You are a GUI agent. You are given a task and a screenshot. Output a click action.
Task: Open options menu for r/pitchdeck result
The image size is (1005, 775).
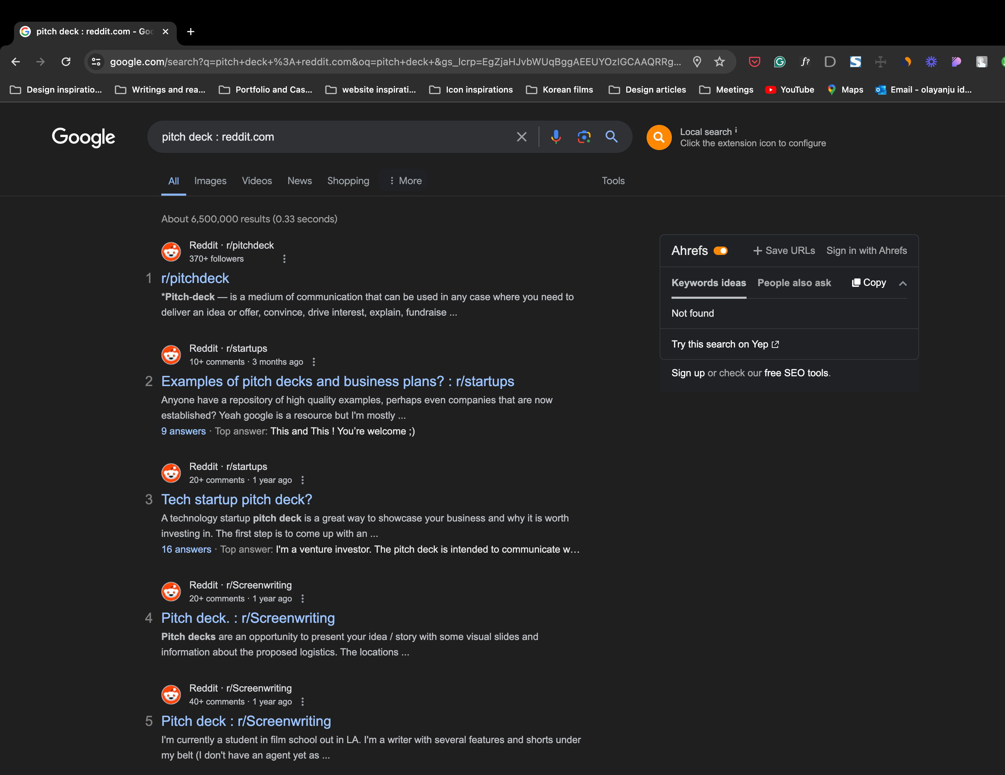click(x=284, y=259)
